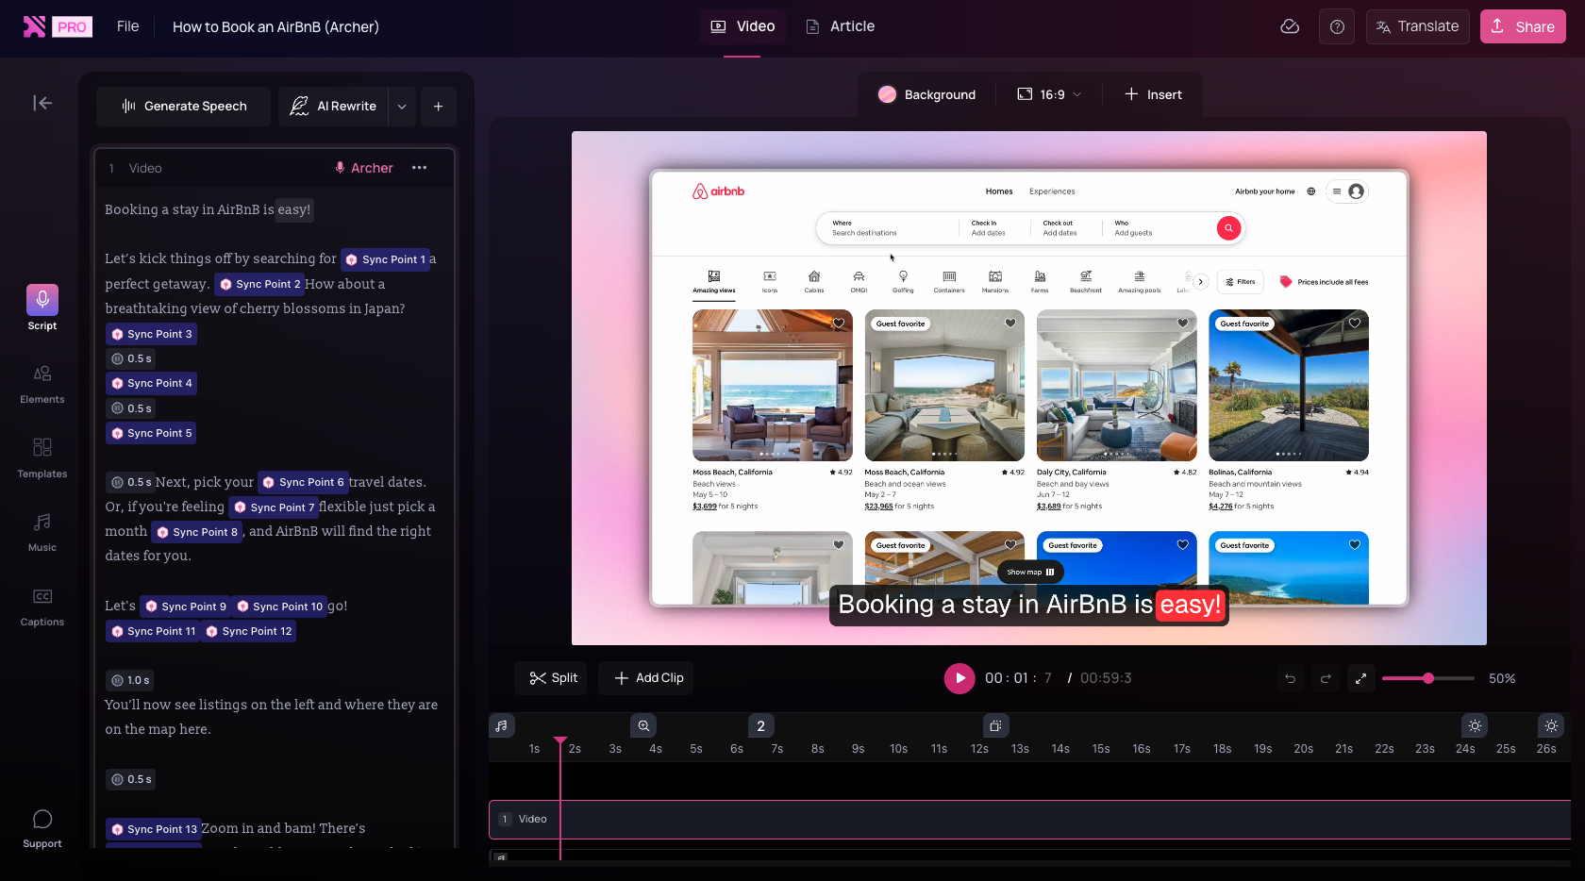Screen dimensions: 1585x881
Task: Select Sync Point 6 in script
Action: pyautogui.click(x=303, y=482)
